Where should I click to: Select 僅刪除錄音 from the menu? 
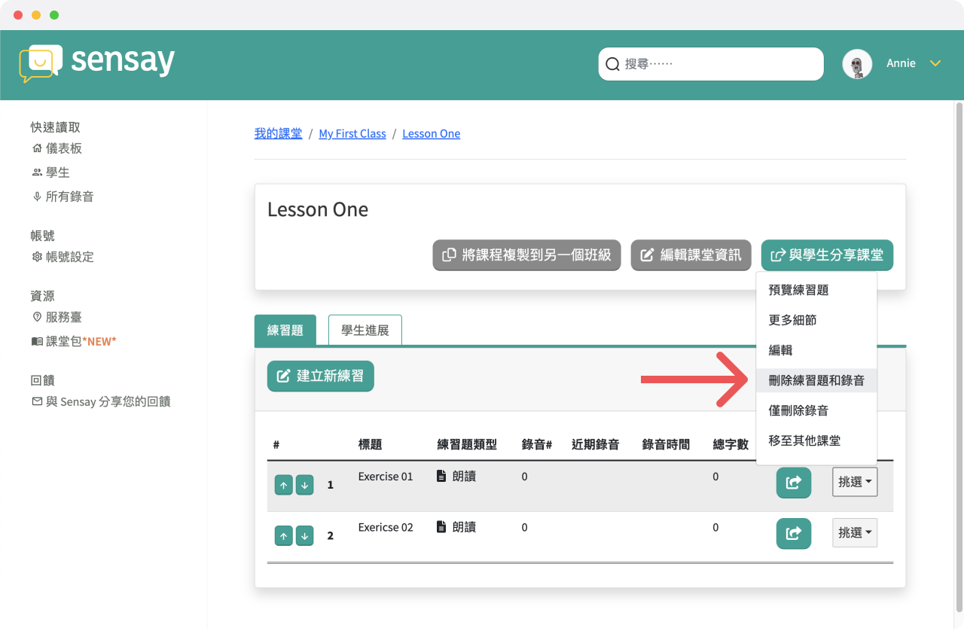click(816, 410)
